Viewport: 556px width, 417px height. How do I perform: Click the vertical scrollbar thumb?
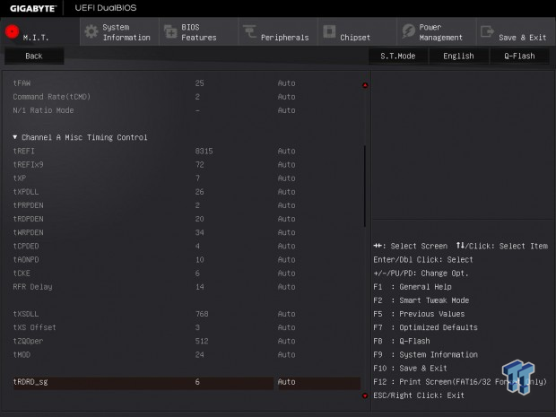(365, 187)
